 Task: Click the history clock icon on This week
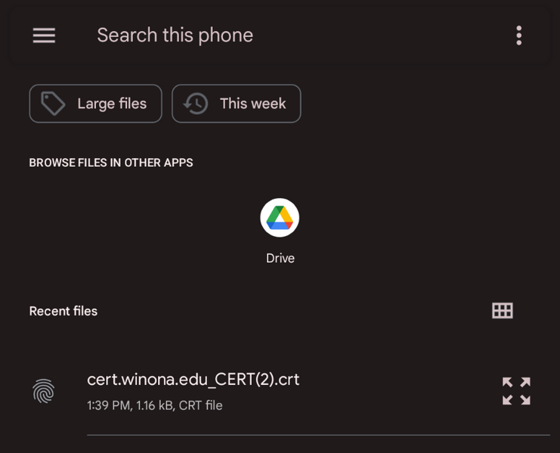pyautogui.click(x=196, y=104)
